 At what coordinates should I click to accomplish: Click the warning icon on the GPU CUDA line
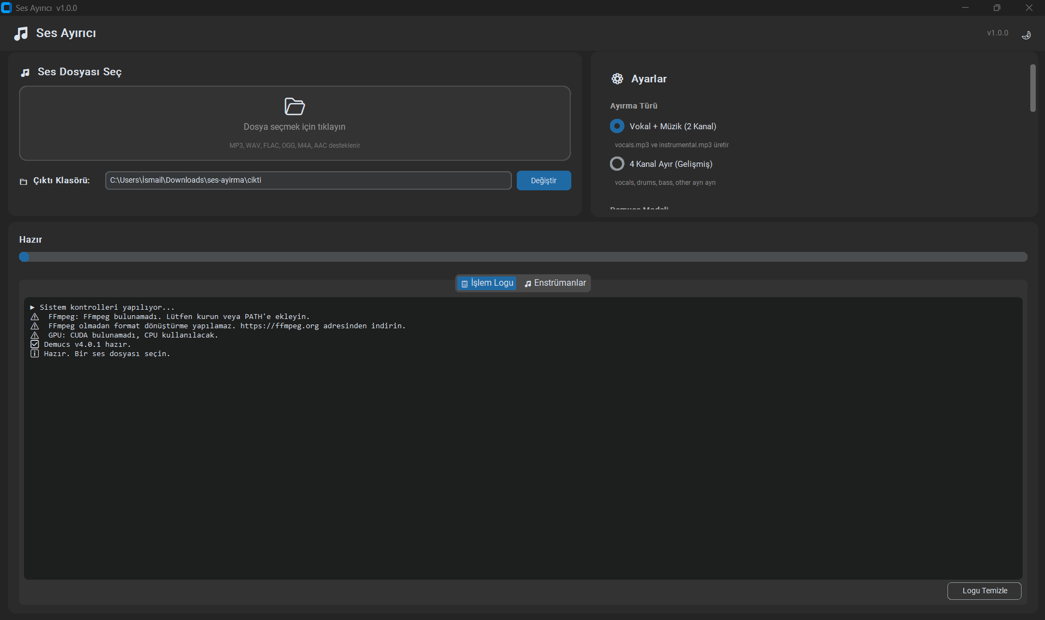pyautogui.click(x=35, y=335)
